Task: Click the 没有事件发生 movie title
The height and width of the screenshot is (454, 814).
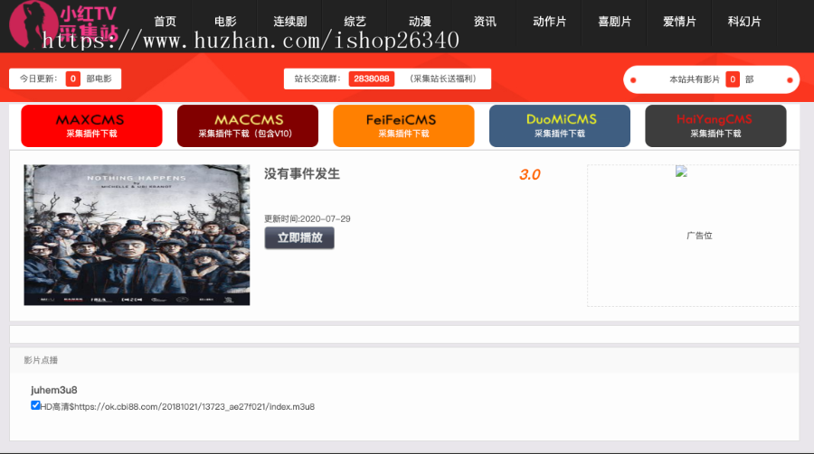Action: [x=302, y=174]
